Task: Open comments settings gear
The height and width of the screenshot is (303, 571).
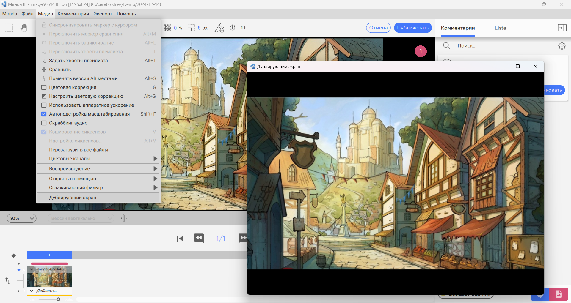Action: 562,46
